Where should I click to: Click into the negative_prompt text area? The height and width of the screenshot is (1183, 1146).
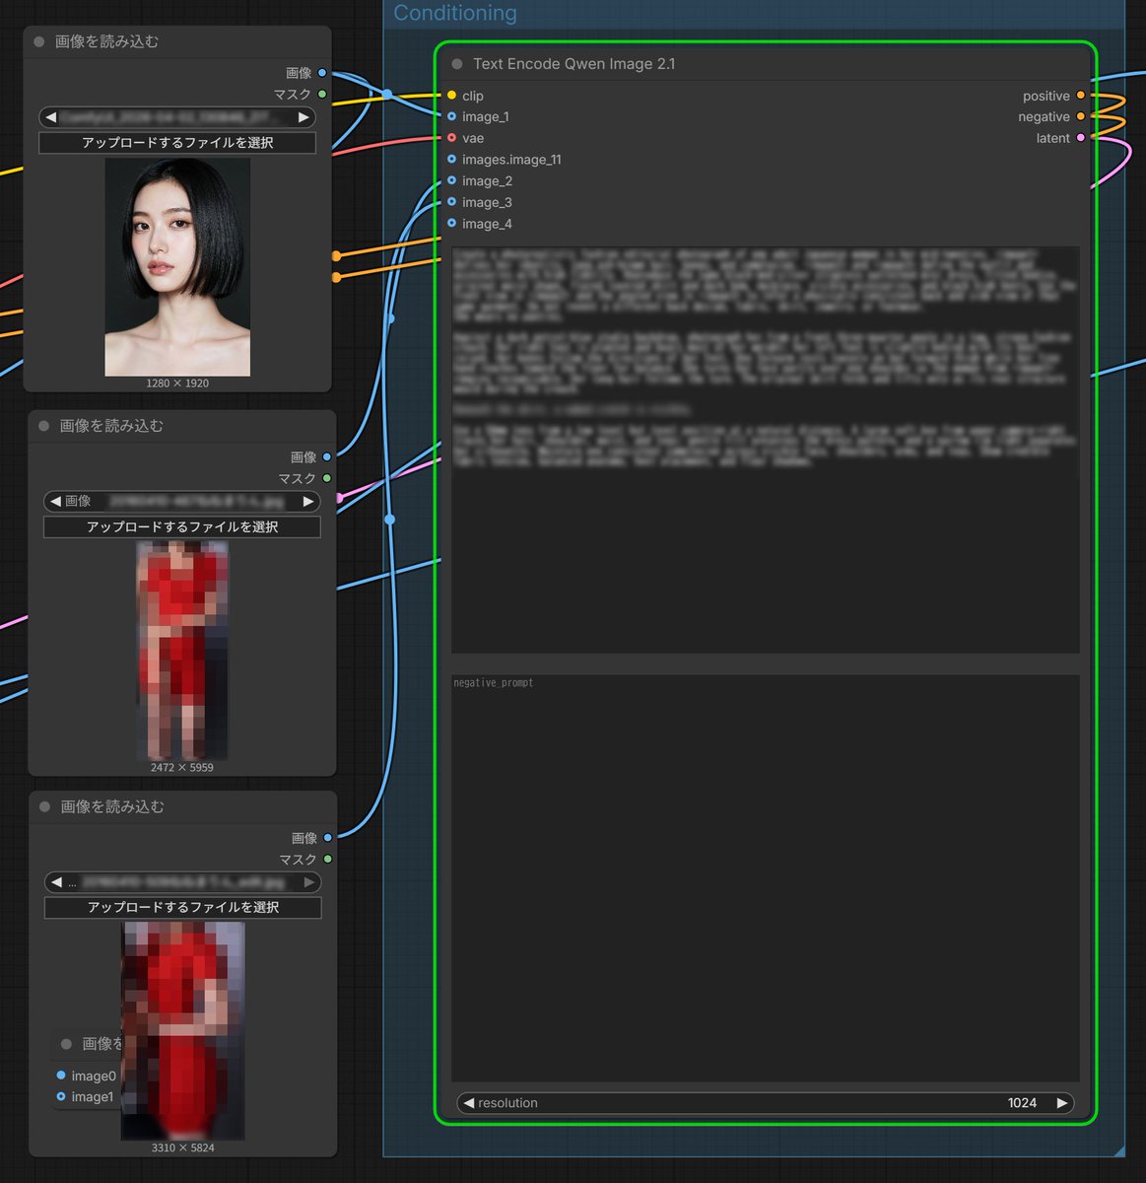coord(766,878)
